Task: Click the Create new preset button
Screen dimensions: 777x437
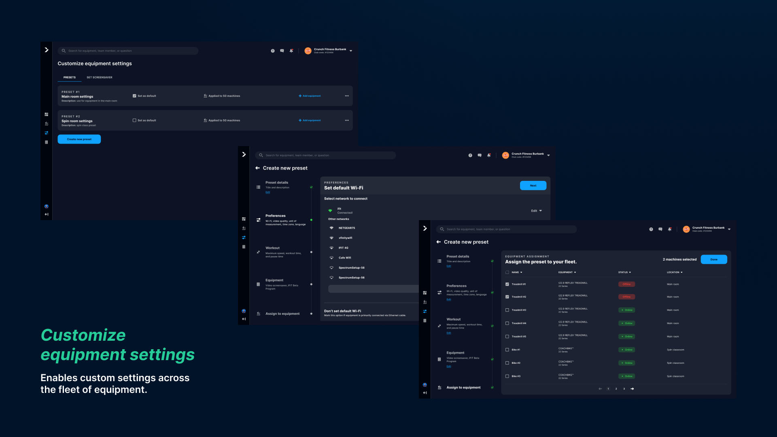Action: point(79,139)
